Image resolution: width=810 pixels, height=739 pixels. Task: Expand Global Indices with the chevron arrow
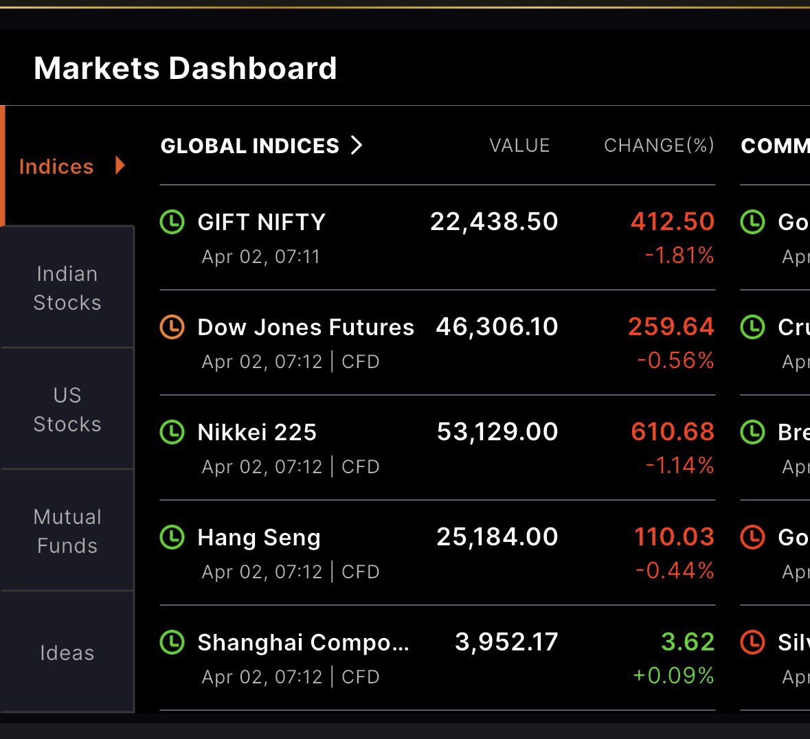coord(357,145)
